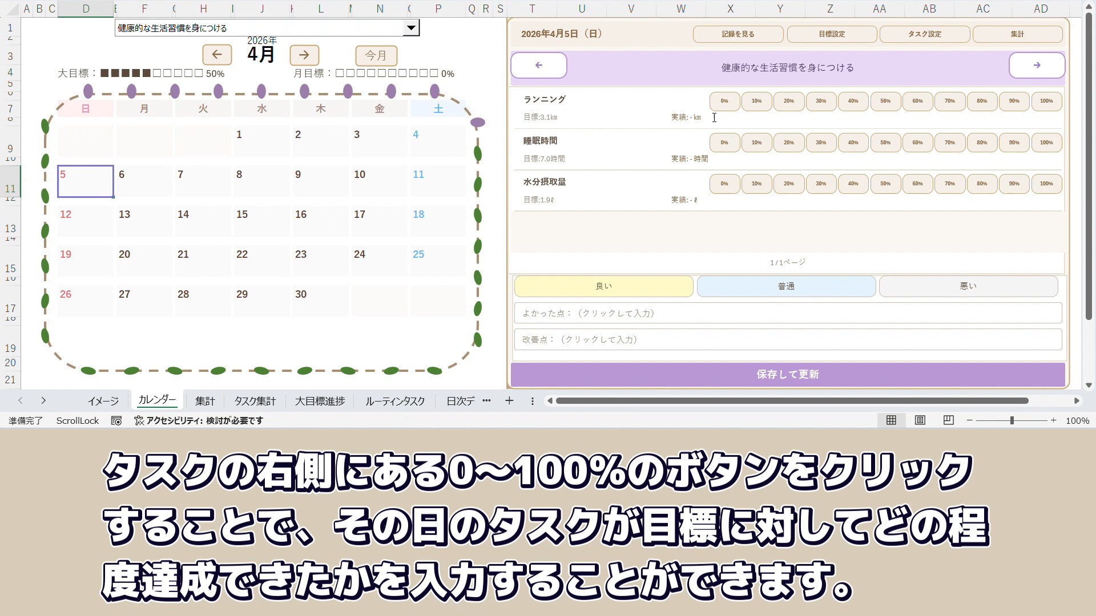This screenshot has height=616, width=1096.
Task: Adjust the zoom level slider
Action: click(1012, 420)
